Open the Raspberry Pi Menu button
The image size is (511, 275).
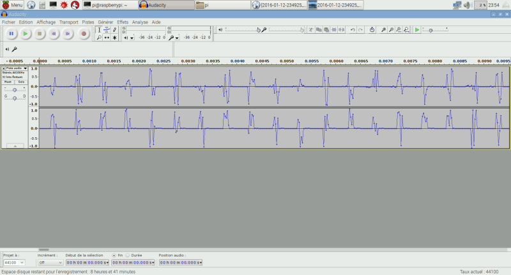point(12,5)
